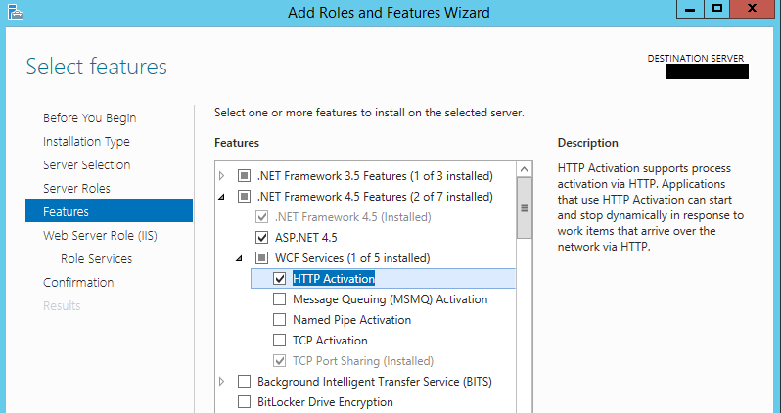The width and height of the screenshot is (781, 413).
Task: Navigate to Before You Begin page
Action: tap(89, 118)
